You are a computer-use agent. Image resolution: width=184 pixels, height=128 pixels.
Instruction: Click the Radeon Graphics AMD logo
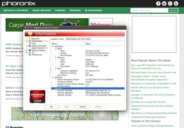tap(37, 96)
